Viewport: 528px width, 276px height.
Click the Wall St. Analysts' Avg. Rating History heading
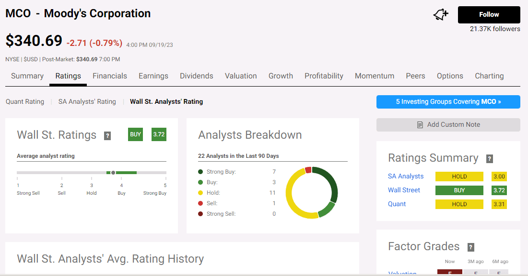pos(110,259)
